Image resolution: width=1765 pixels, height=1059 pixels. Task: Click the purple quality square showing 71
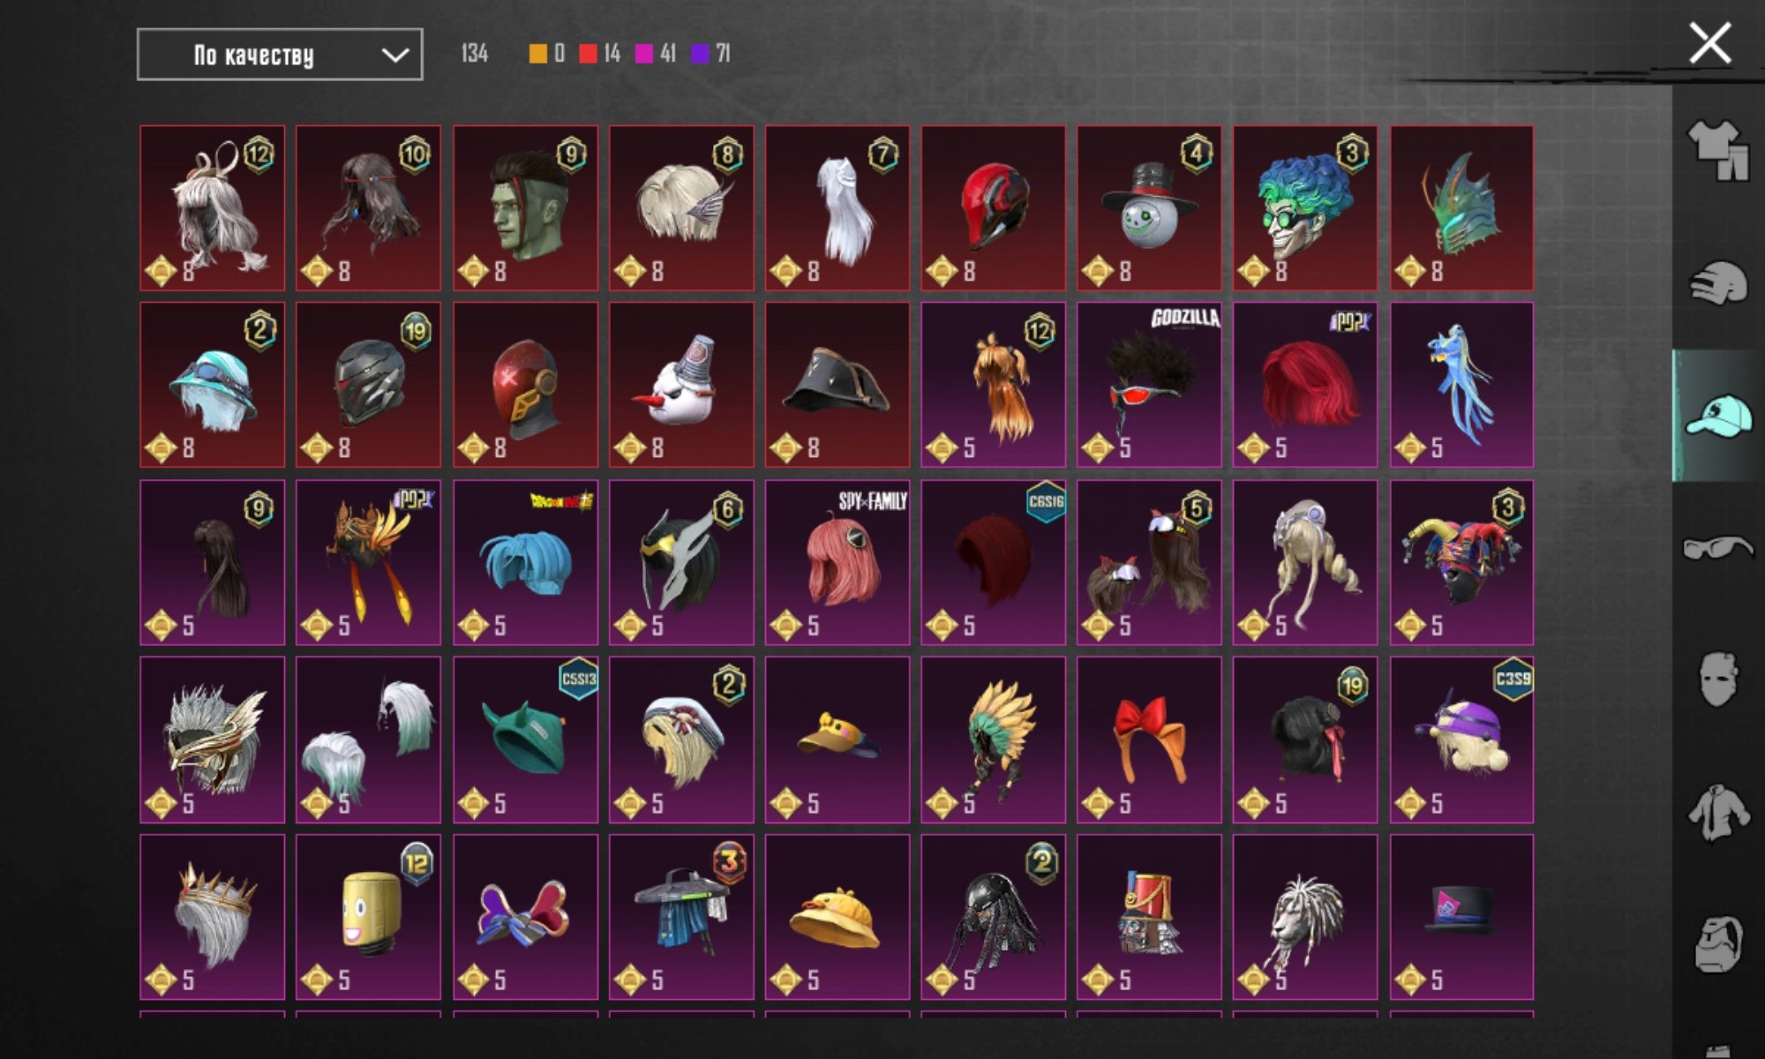pos(700,54)
